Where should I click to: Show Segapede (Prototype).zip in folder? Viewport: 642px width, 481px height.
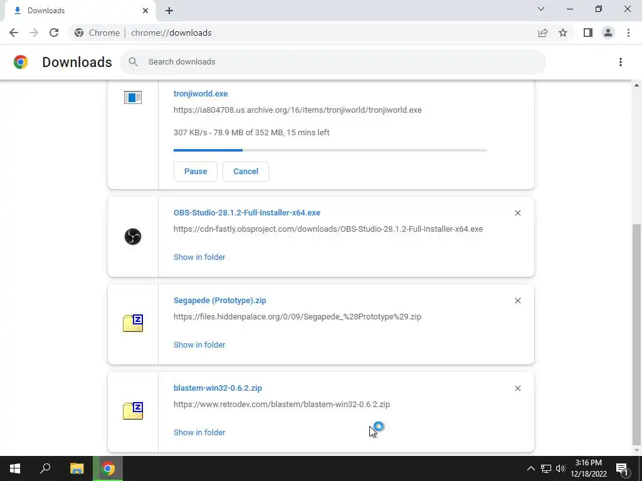click(x=199, y=345)
